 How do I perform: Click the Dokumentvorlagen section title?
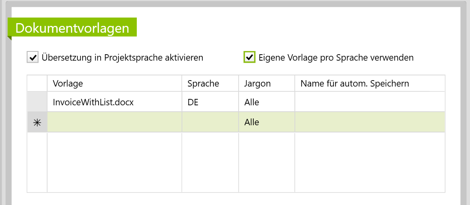coord(72,28)
